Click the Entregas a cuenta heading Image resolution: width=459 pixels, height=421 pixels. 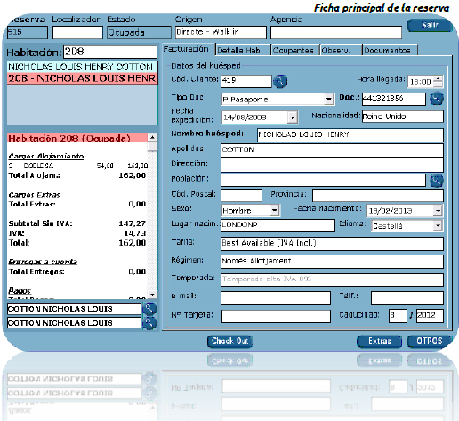tap(43, 262)
